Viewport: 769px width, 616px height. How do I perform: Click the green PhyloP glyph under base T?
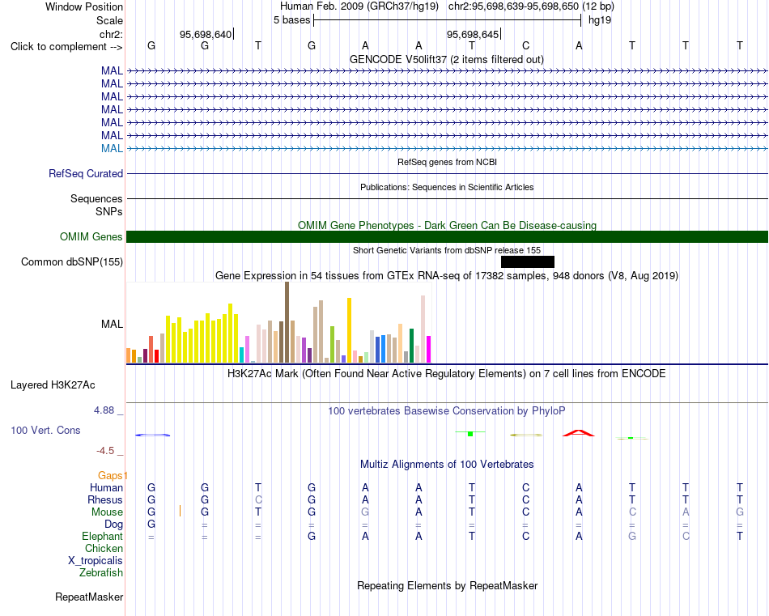pos(470,434)
